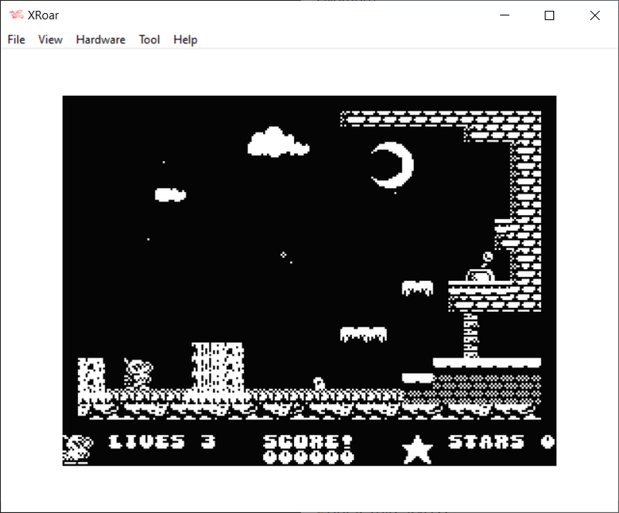Open the Hardware menu
The image size is (619, 513).
point(101,39)
